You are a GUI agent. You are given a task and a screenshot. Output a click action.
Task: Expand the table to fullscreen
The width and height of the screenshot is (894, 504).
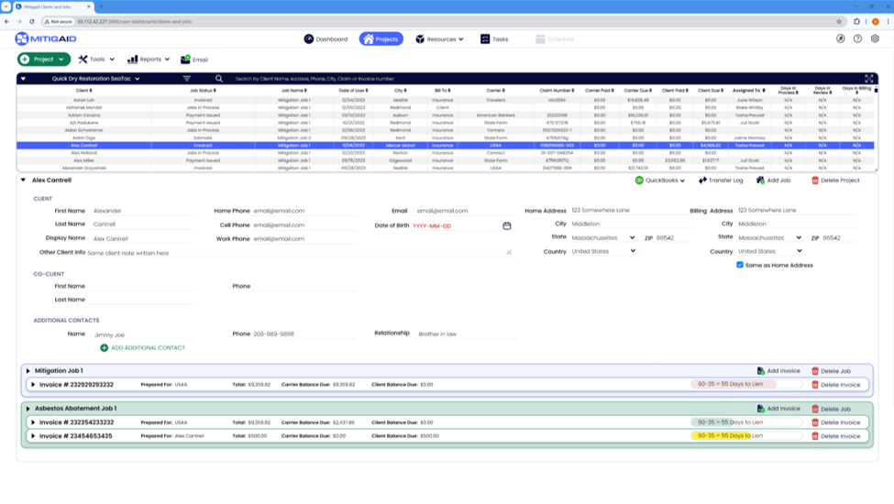pos(869,79)
